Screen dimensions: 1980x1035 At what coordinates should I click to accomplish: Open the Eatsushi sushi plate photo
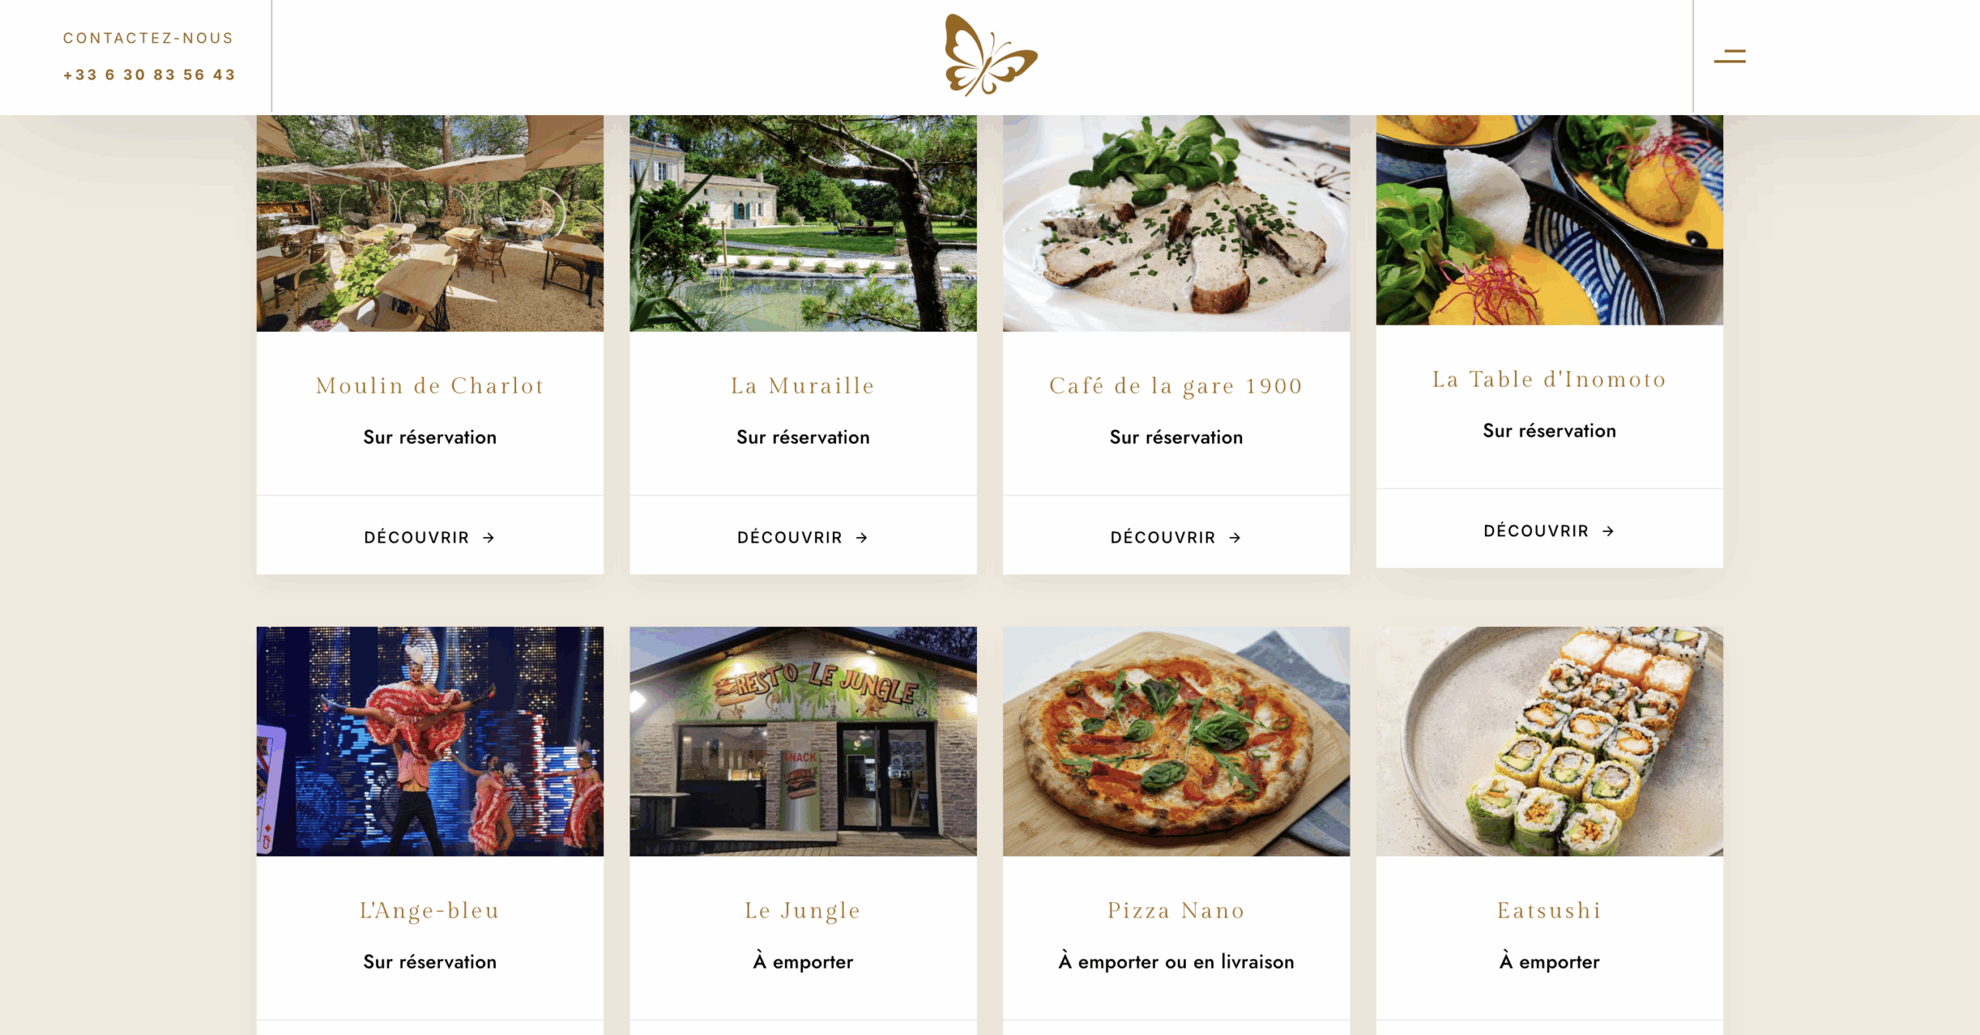(1549, 741)
